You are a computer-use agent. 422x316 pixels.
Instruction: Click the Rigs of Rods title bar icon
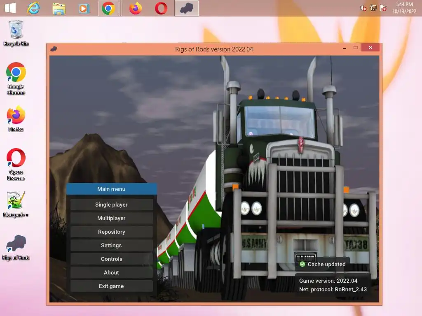pyautogui.click(x=54, y=49)
